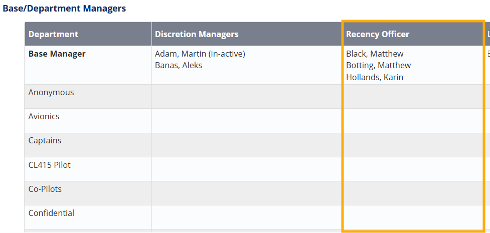490x233 pixels.
Task: Select Black, Matthew under Recency Officer
Action: 375,54
